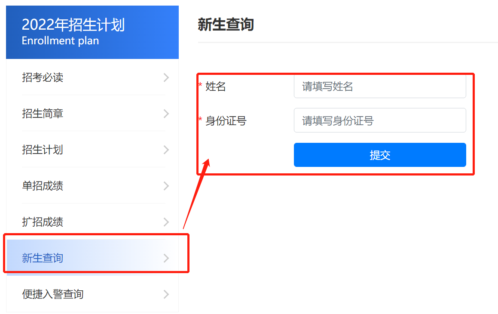Click the arrow icon beside 单招成绩
The height and width of the screenshot is (314, 498).
click(166, 186)
